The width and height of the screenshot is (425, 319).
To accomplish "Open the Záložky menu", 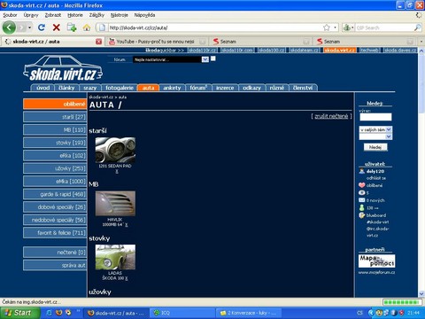I will 97,15.
